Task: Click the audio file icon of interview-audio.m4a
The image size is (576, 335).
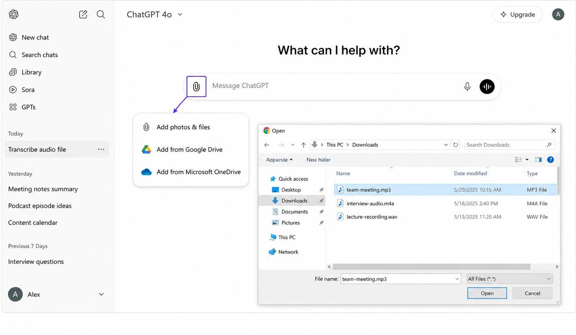Action: 340,203
